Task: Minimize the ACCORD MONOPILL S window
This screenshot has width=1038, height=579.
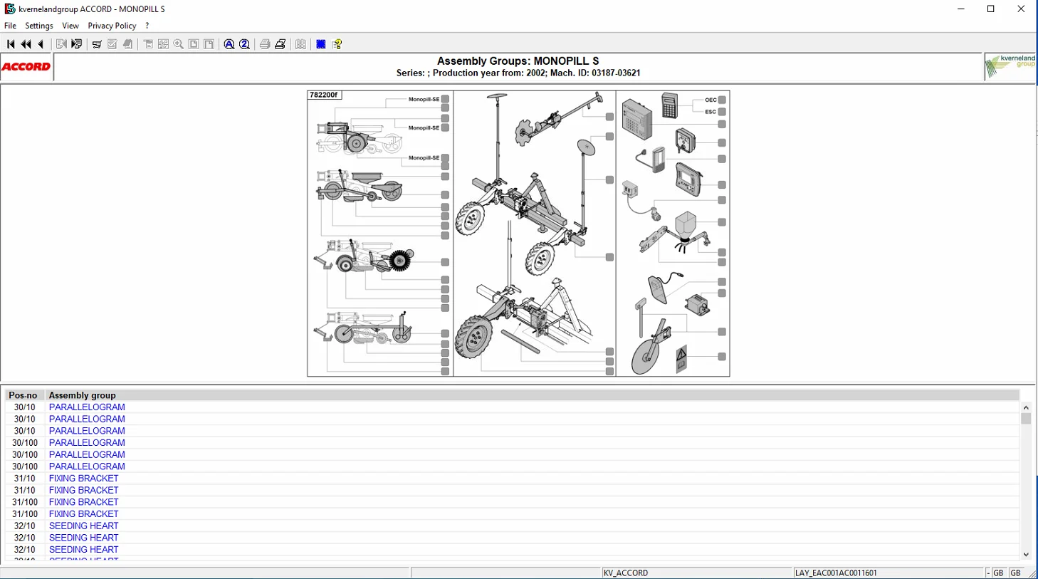Action: [961, 9]
